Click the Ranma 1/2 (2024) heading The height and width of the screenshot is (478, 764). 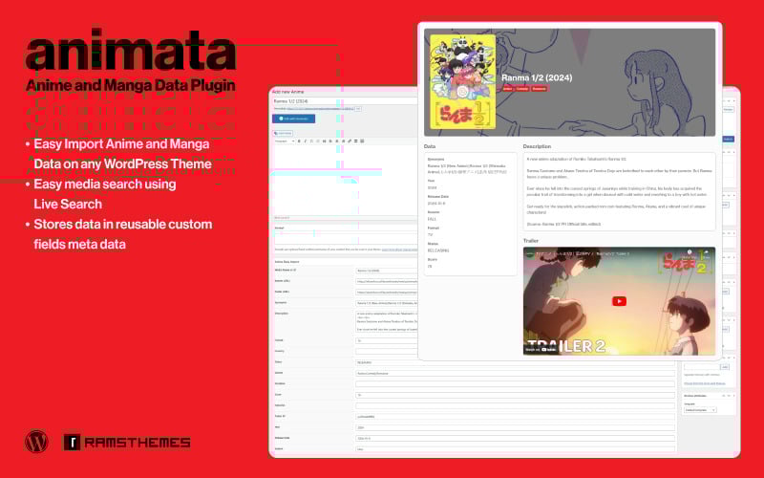click(537, 77)
